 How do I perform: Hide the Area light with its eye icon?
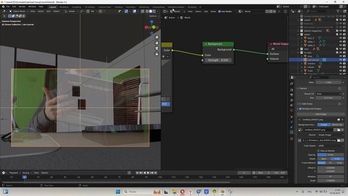click(340, 56)
